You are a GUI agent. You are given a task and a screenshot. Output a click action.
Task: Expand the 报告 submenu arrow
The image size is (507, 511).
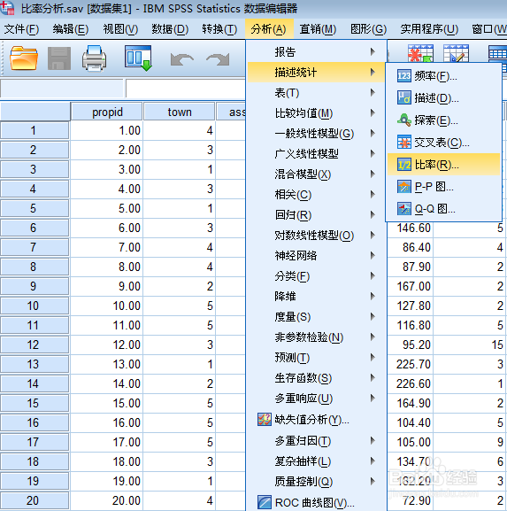pos(373,51)
